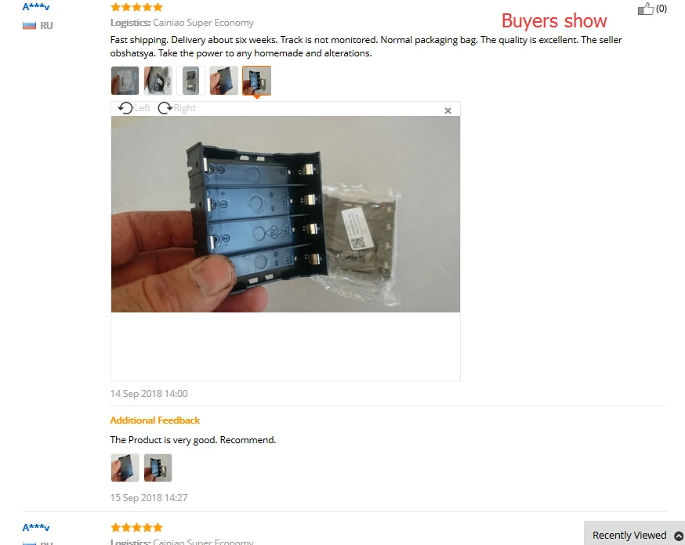
Task: Open first Additional Feedback photo thumbnail
Action: [x=125, y=467]
